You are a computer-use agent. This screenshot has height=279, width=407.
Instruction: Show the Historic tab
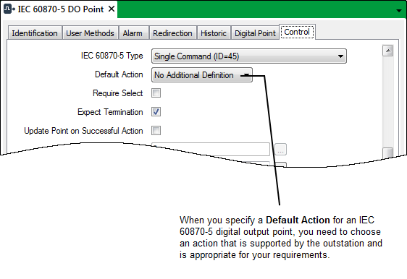[214, 33]
